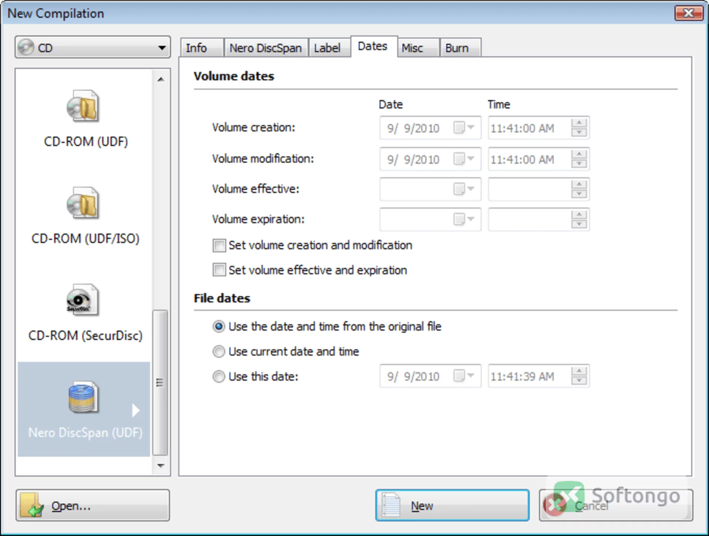Select the CD-ROM (UDF/ISO) compilation icon

[83, 203]
